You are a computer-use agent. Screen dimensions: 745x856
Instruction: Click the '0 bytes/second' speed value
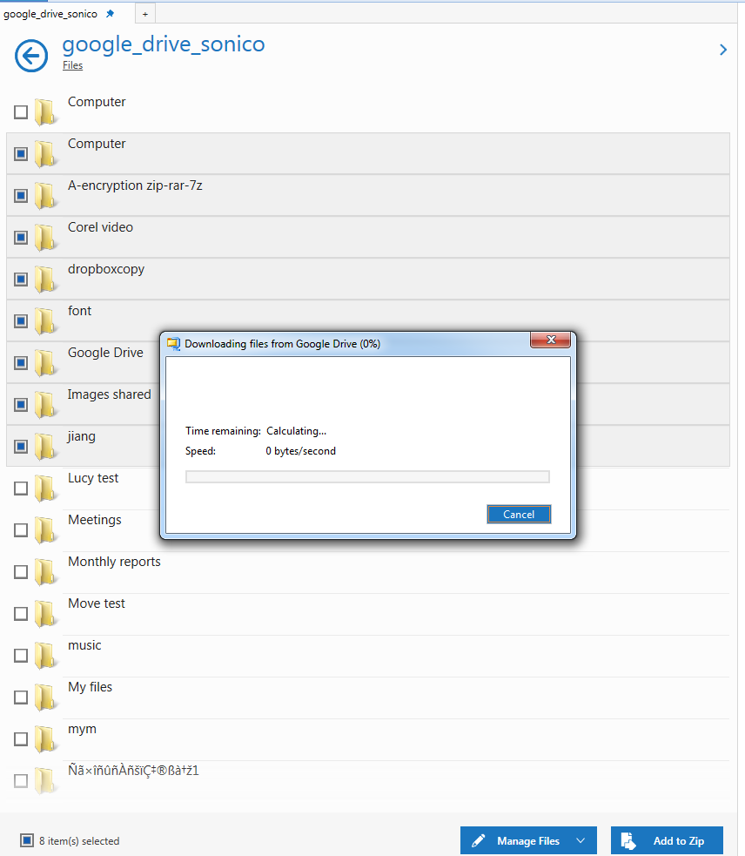click(x=301, y=451)
